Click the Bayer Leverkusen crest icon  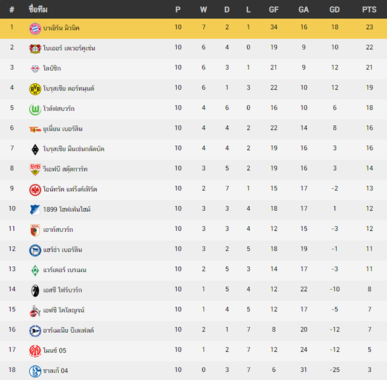(35, 48)
